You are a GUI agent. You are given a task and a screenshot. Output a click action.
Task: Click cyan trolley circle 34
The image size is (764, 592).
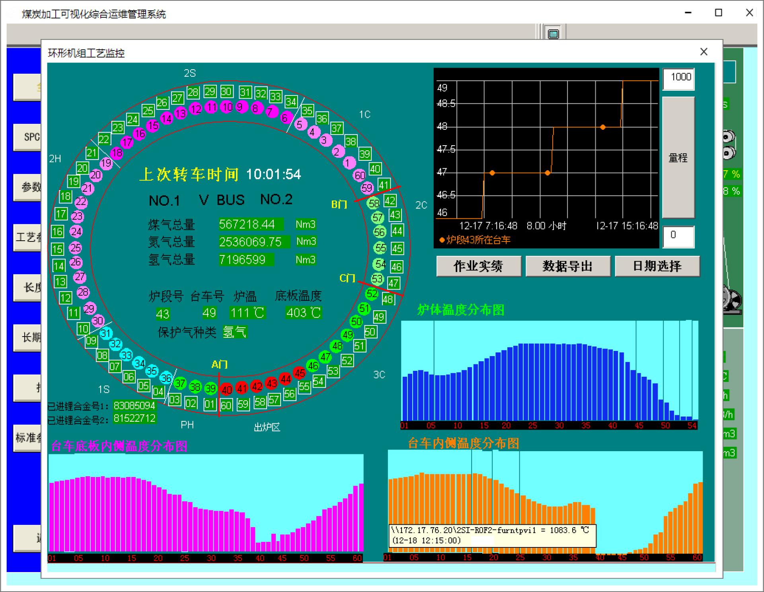139,363
